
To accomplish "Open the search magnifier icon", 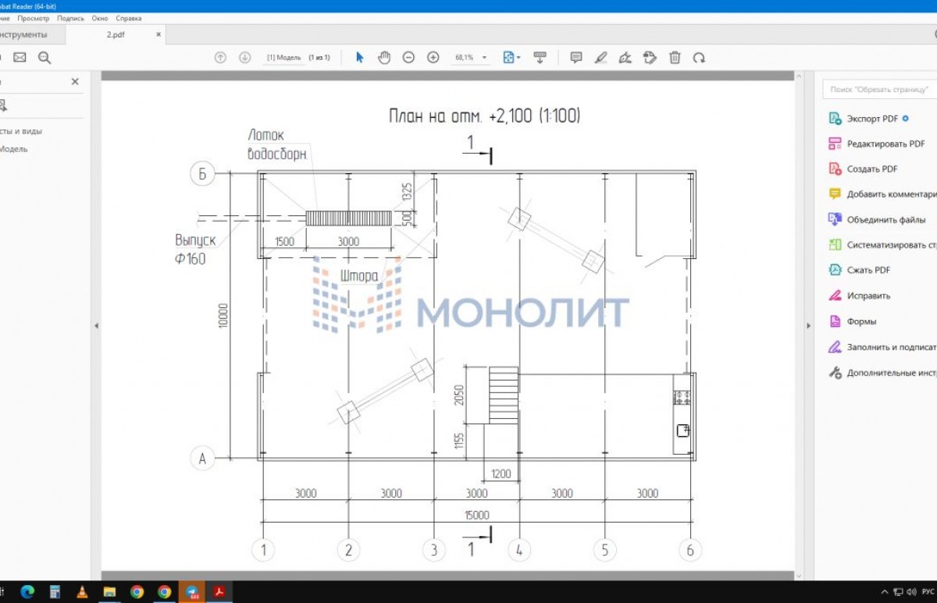I will [44, 58].
